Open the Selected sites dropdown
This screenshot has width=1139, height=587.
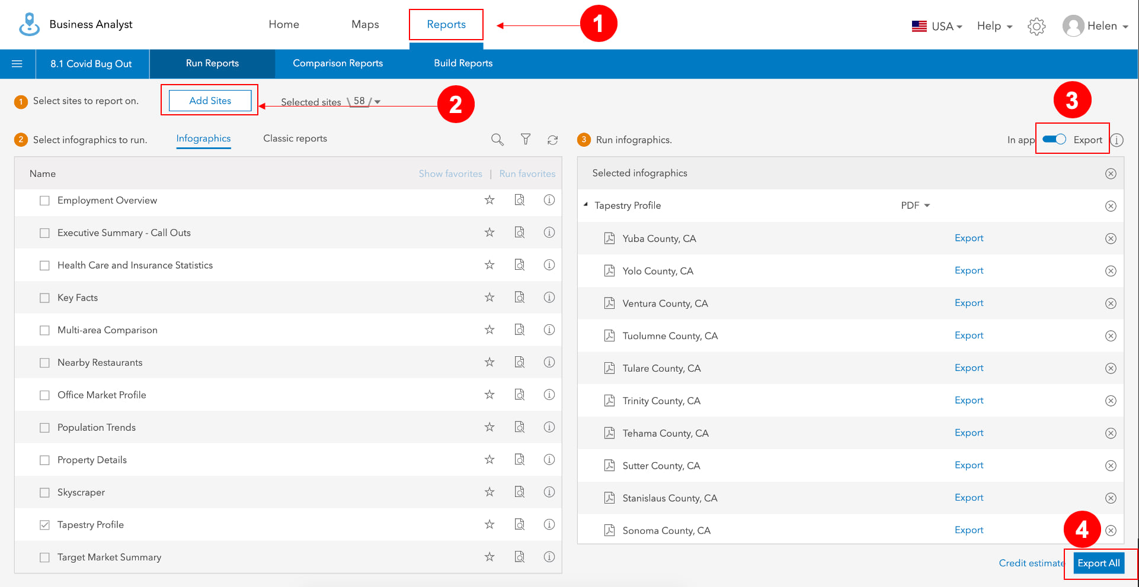tap(378, 101)
